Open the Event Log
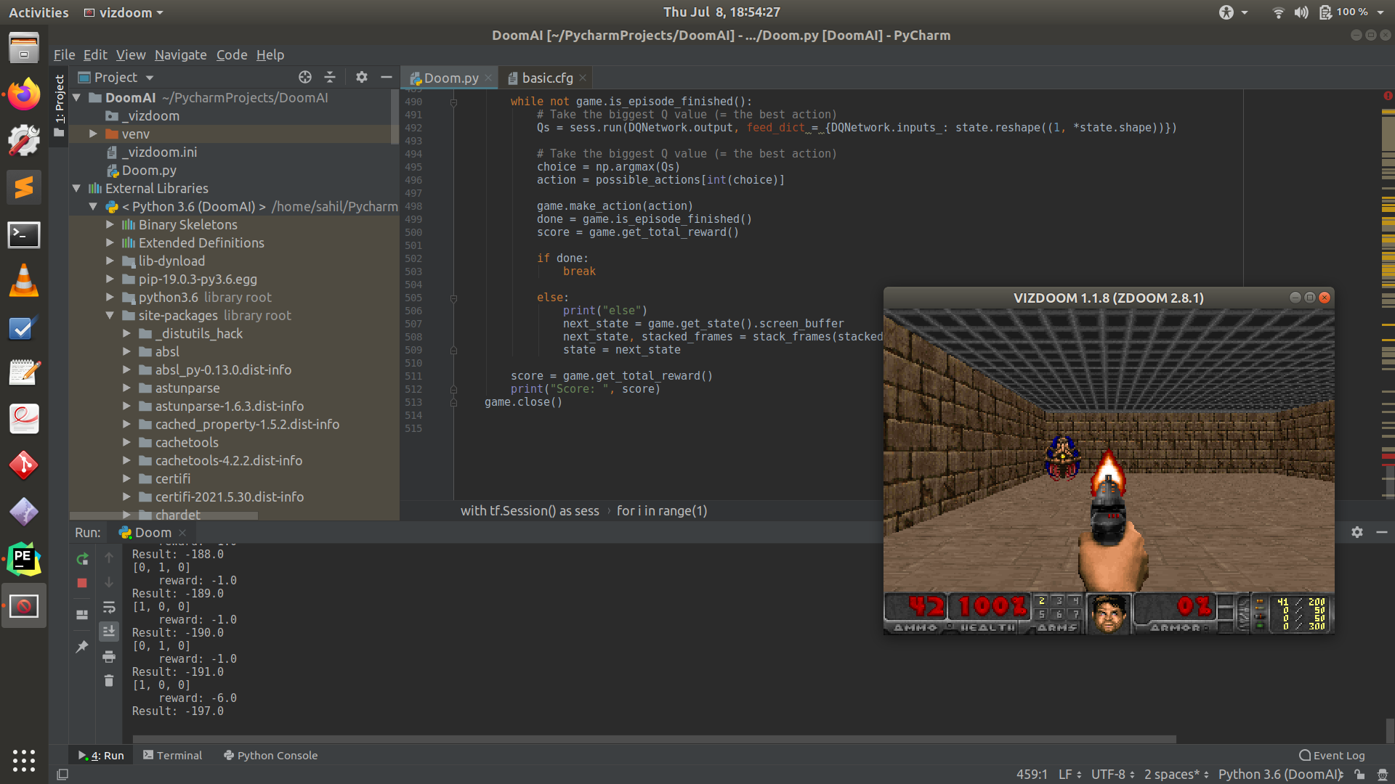 (x=1331, y=755)
